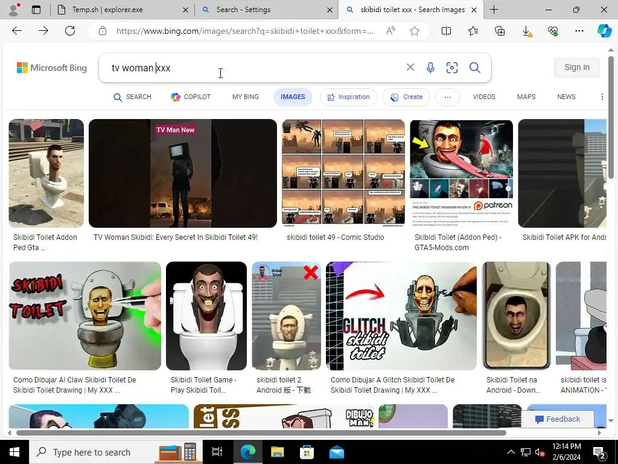Click the browser Forward arrow
The image size is (618, 464).
(x=43, y=31)
